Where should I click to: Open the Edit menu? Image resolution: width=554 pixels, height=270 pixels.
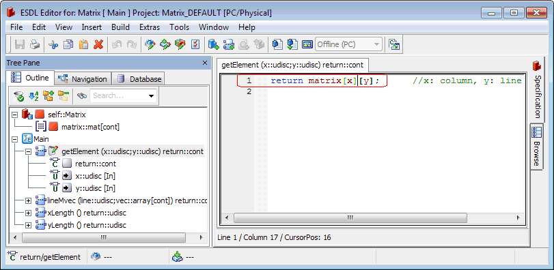pos(39,27)
